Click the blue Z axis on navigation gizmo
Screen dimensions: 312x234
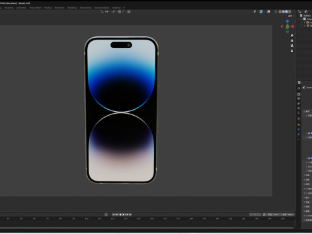[287, 21]
